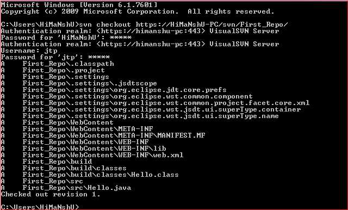Click the 'Checked out revision 1.' message
The image size is (348, 210).
pyautogui.click(x=51, y=194)
